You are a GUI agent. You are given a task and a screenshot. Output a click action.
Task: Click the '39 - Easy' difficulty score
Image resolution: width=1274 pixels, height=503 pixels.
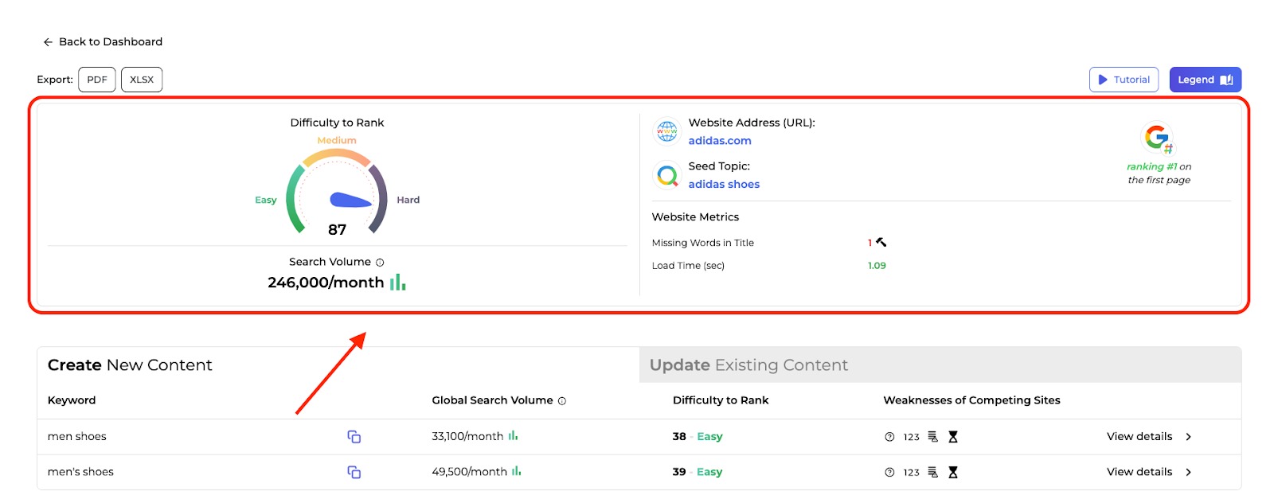(698, 473)
